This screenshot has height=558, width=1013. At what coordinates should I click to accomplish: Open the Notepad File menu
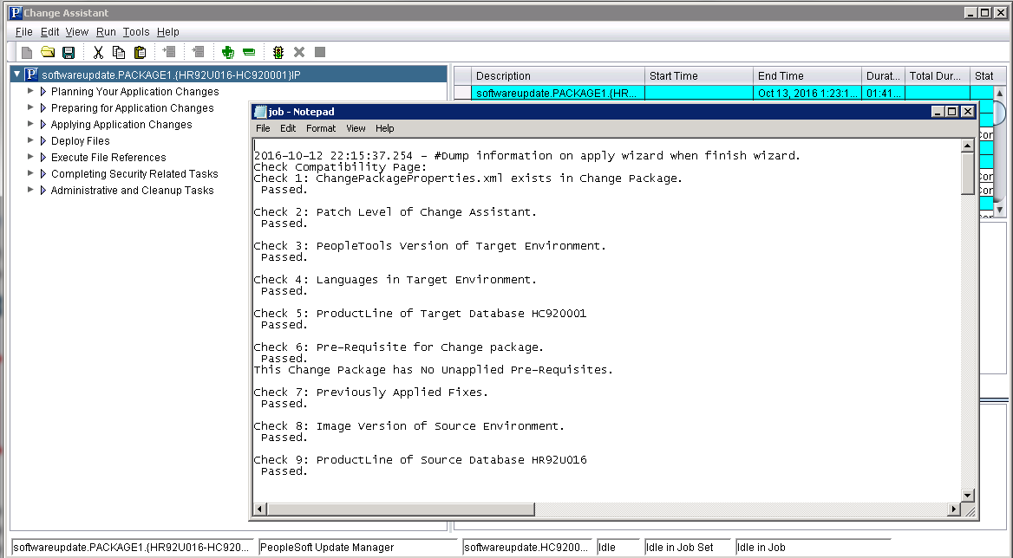click(x=263, y=128)
